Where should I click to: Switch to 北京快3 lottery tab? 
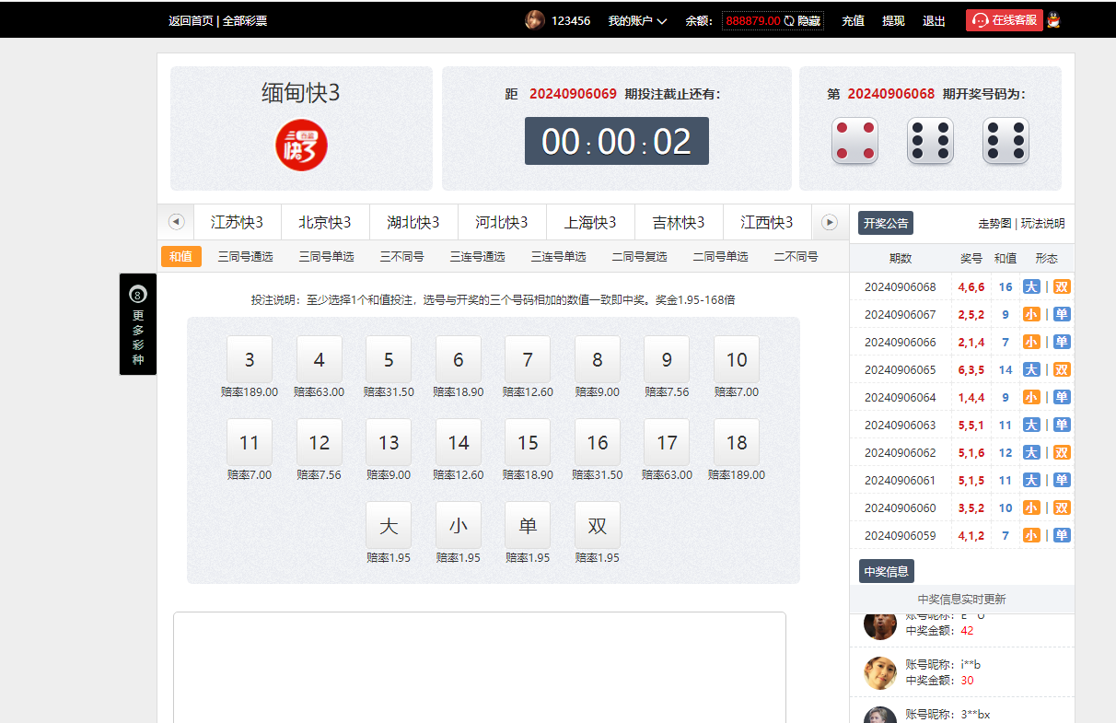tap(325, 222)
